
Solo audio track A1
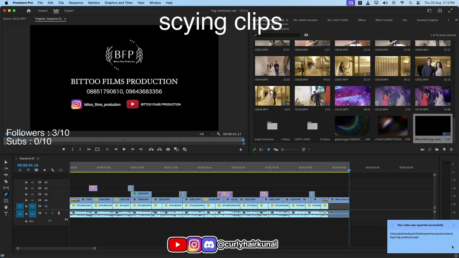click(x=52, y=213)
